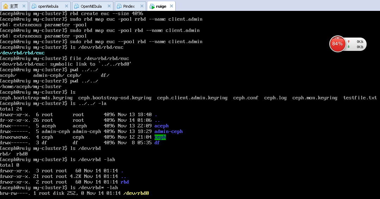This screenshot has width=380, height=199.
Task: Click the green-highlighted ceph directory
Action: pos(160,137)
